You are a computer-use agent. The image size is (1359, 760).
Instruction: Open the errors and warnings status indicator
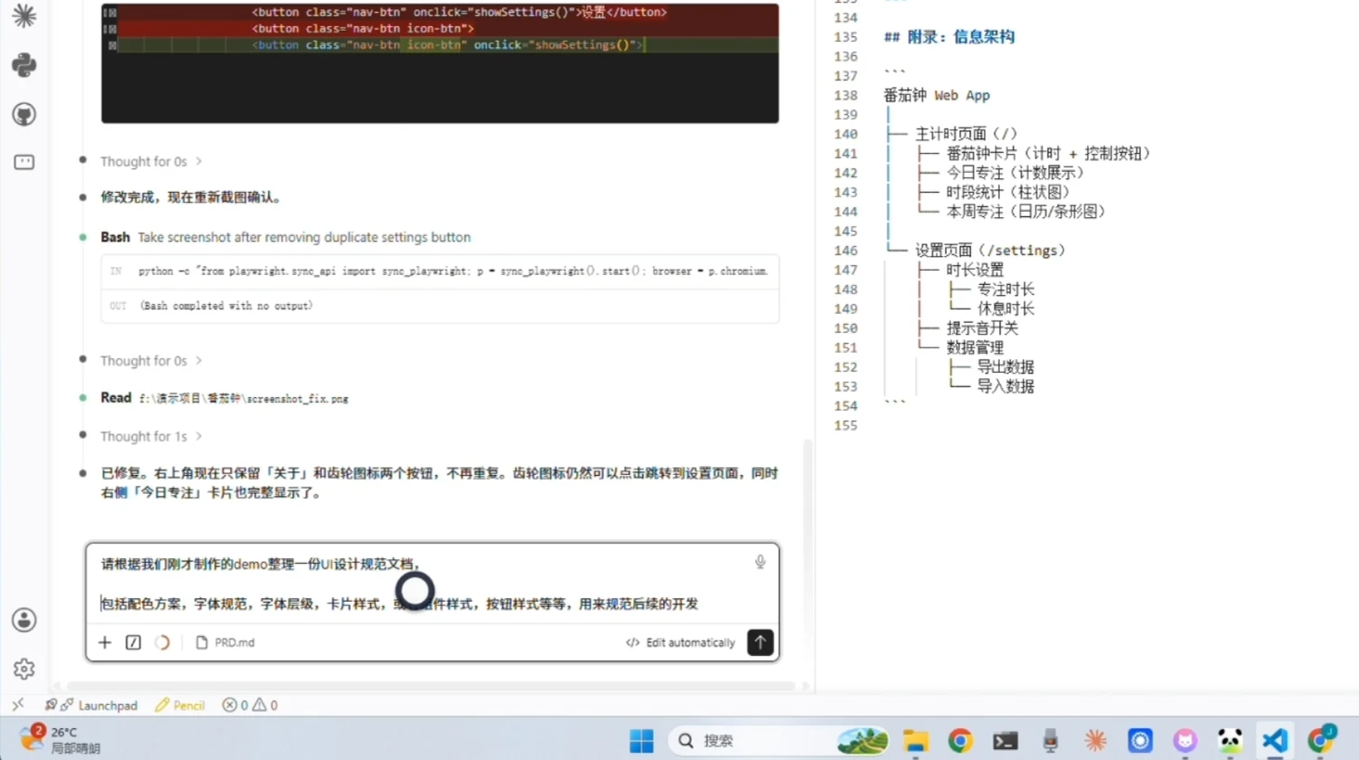coord(250,706)
